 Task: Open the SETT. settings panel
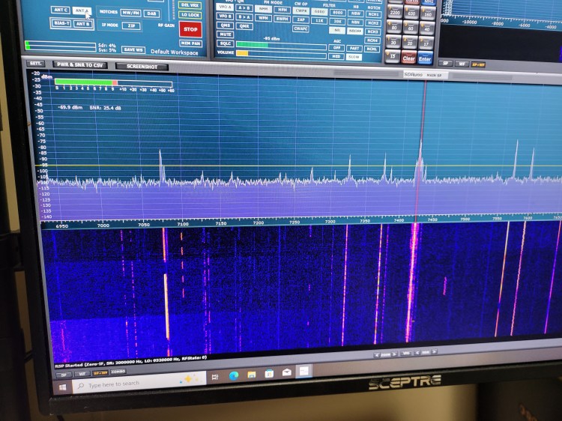click(36, 64)
